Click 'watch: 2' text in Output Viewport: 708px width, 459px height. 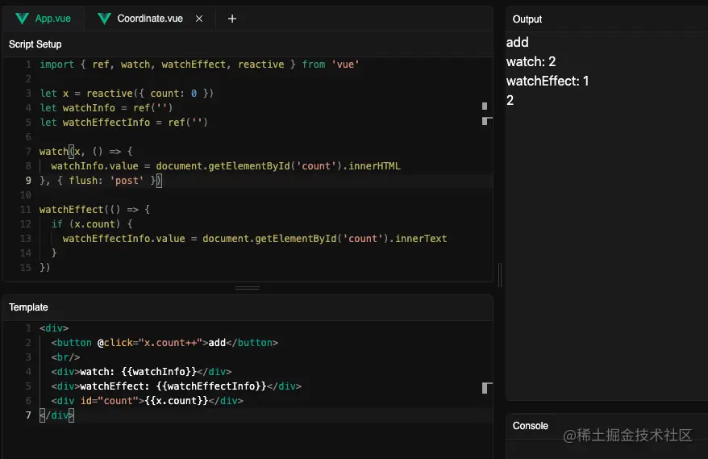click(531, 61)
